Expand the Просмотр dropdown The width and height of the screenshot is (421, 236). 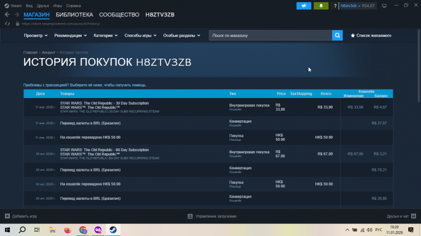coord(36,36)
